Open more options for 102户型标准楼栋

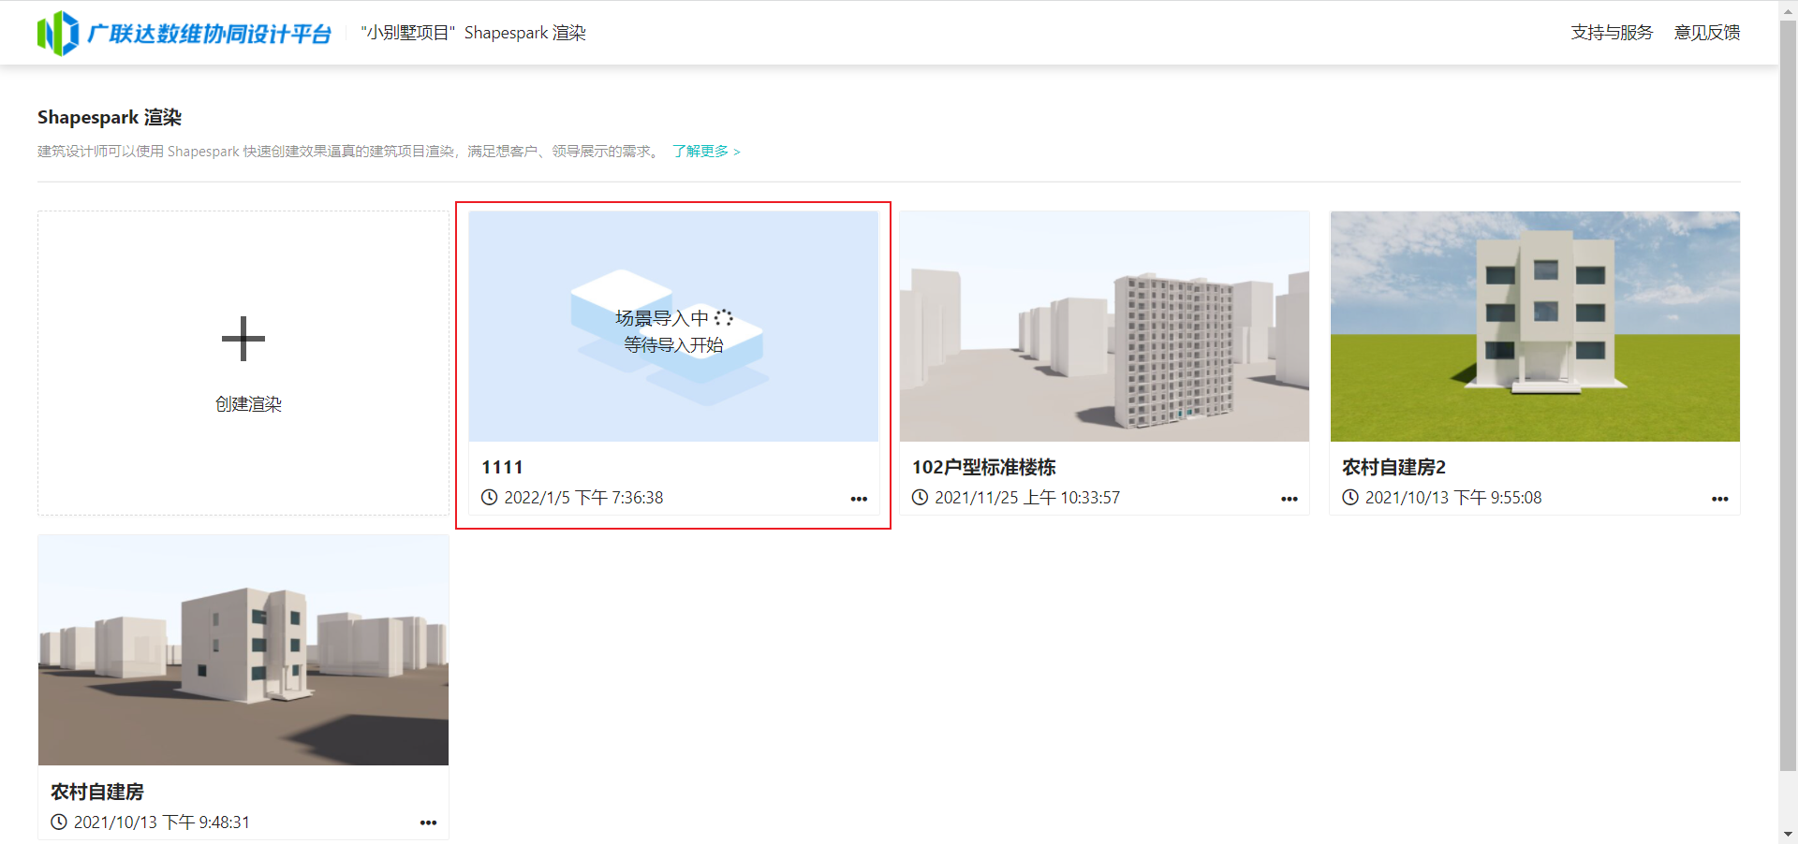tap(1290, 499)
